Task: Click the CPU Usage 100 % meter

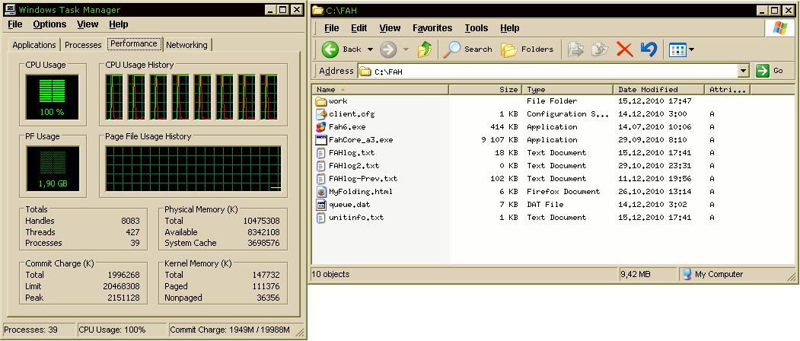Action: click(x=52, y=97)
